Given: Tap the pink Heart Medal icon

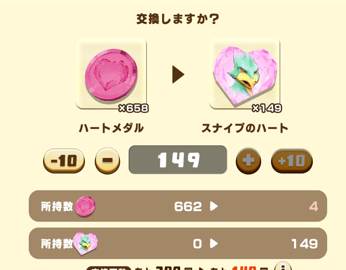Looking at the screenshot, I should [x=111, y=74].
